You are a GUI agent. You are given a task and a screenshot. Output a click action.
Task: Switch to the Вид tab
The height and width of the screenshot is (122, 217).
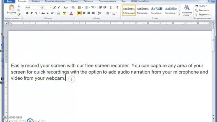123,1
